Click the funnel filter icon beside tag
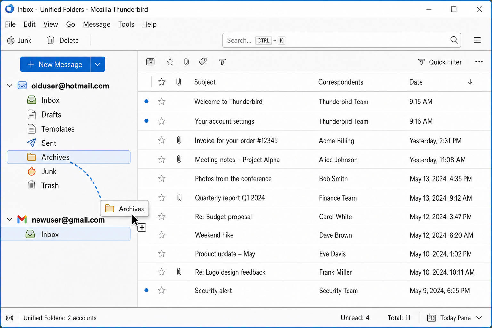 point(222,62)
